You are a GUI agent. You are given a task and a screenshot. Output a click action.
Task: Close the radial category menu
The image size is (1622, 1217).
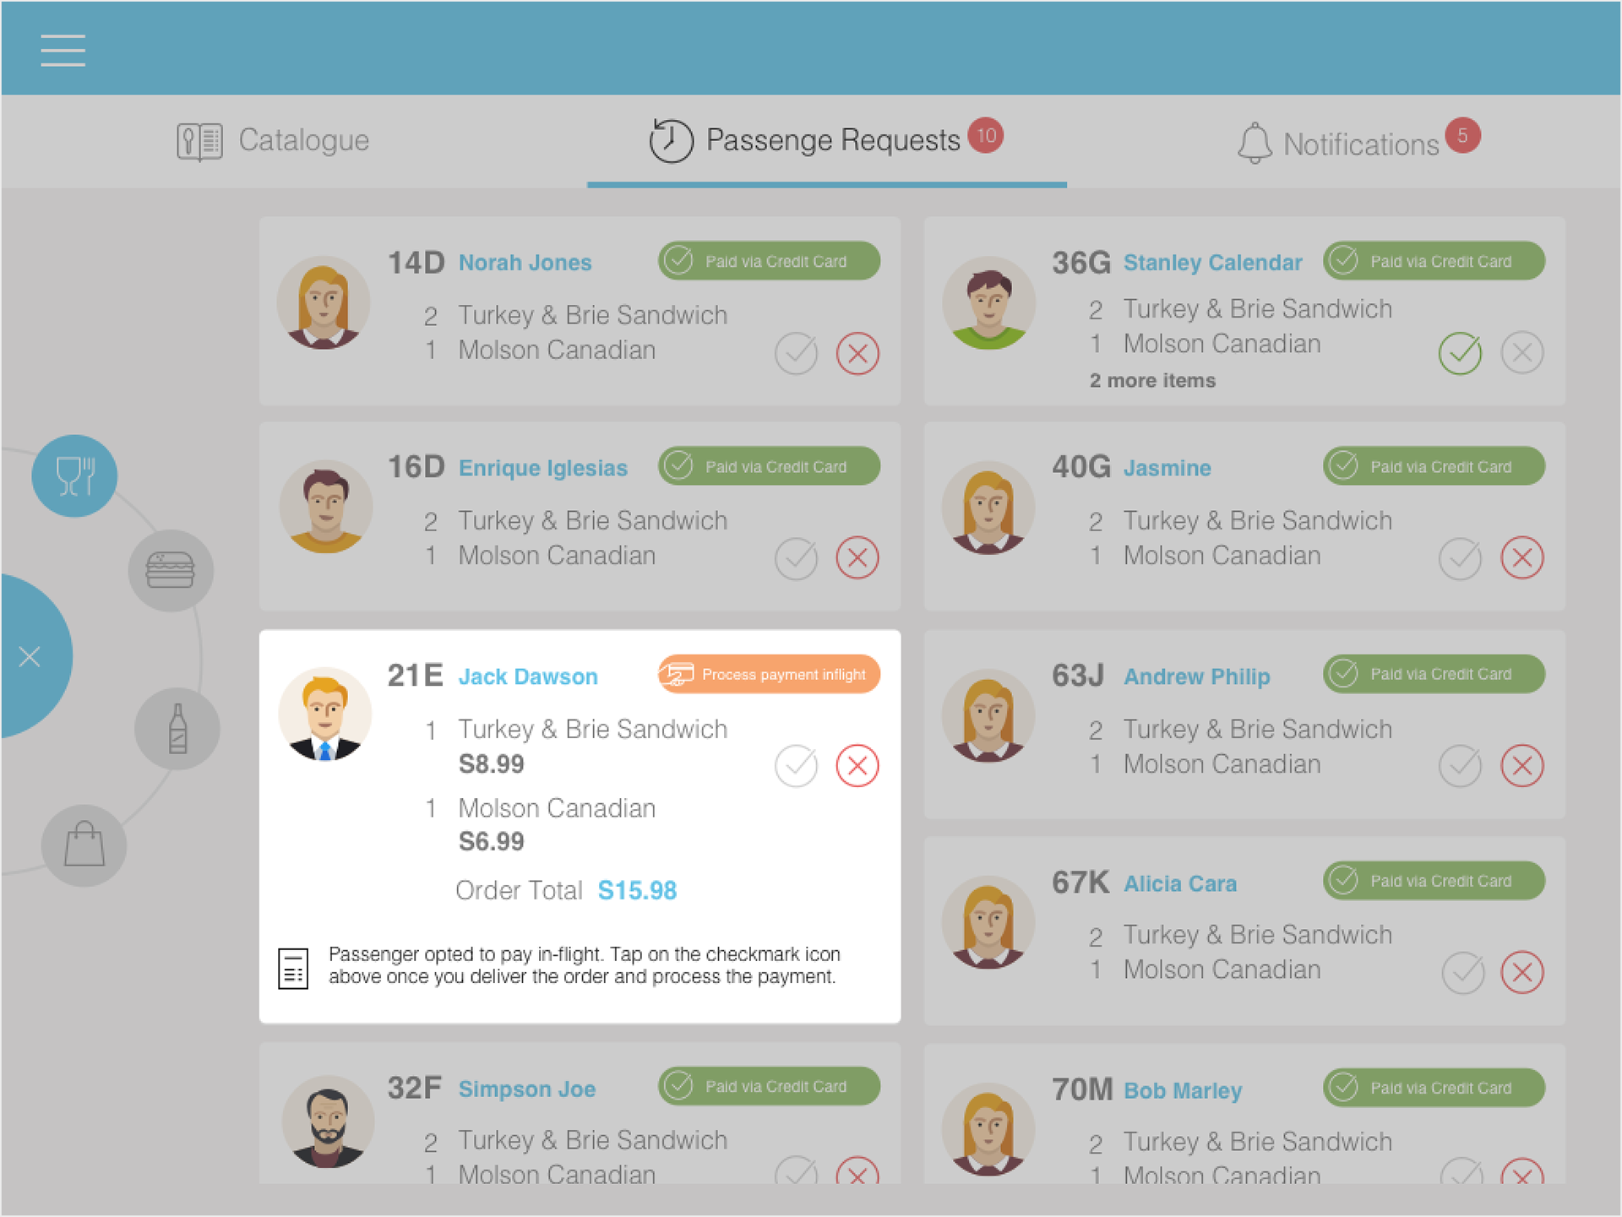[30, 656]
